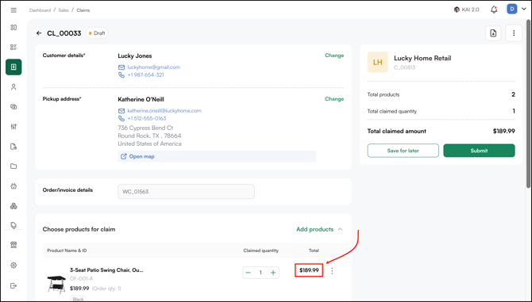The width and height of the screenshot is (532, 302).
Task: Open KAI 2.0 assistant
Action: coord(467,10)
